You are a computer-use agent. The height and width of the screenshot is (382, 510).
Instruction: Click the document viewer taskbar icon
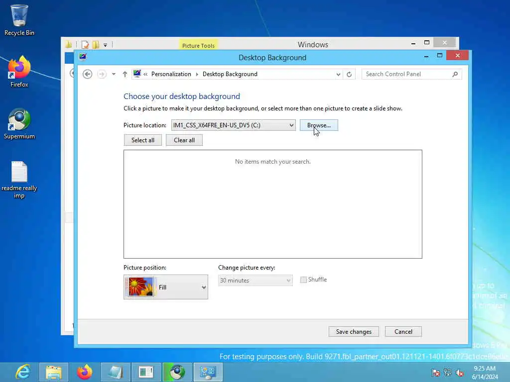click(x=146, y=372)
